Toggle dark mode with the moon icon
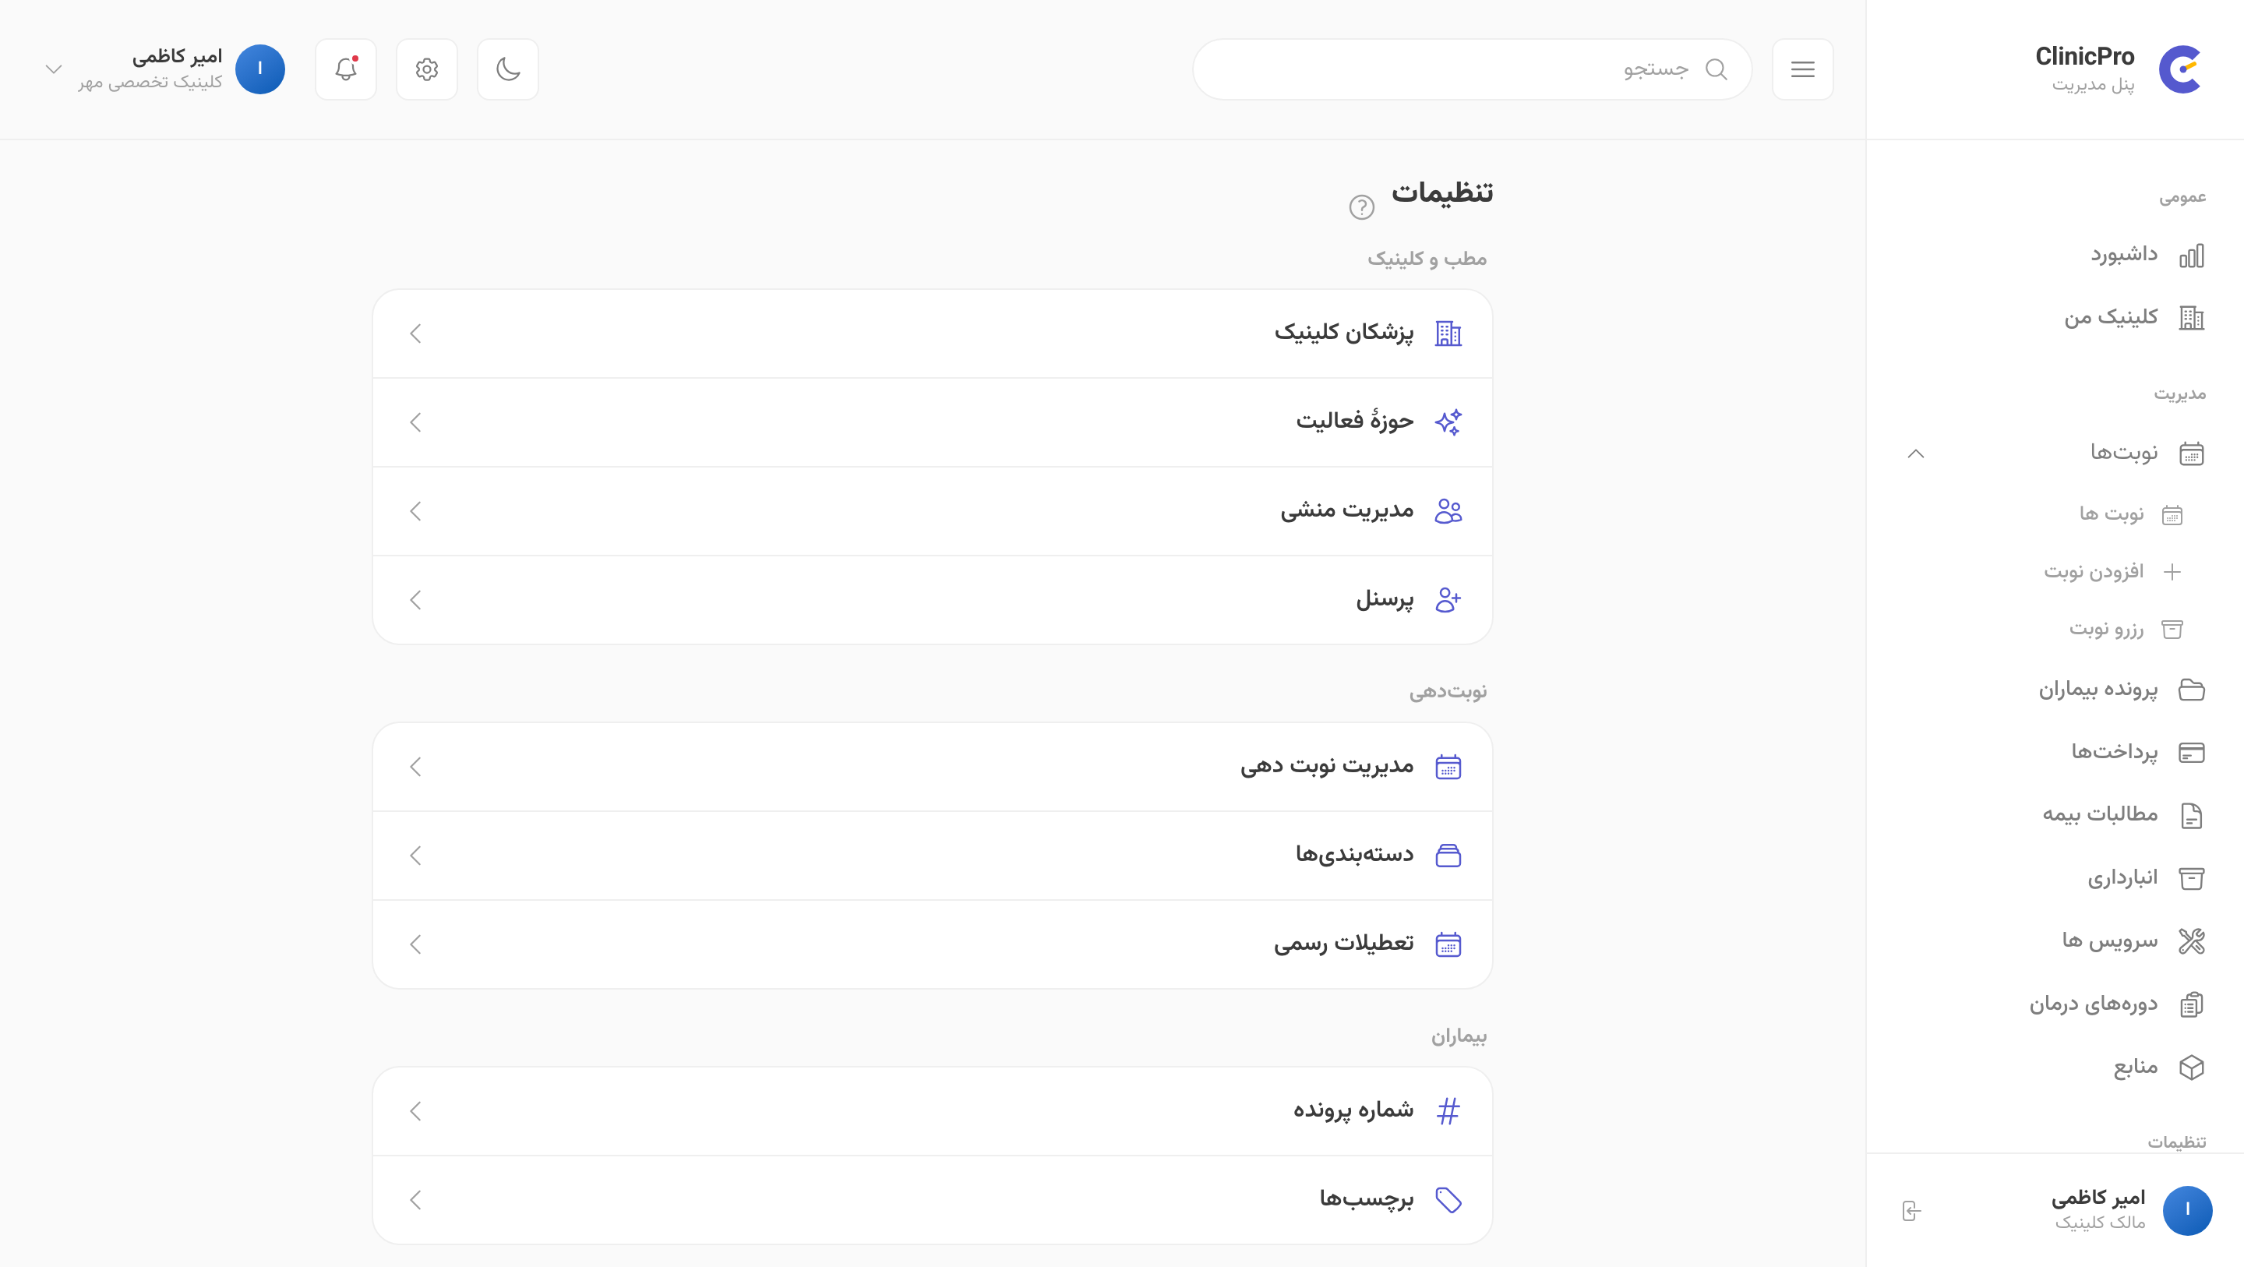Screen dimensions: 2244x1267 coord(508,69)
